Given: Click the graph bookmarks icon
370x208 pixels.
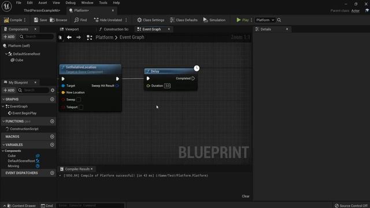Looking at the screenshot, I should 61,38.
